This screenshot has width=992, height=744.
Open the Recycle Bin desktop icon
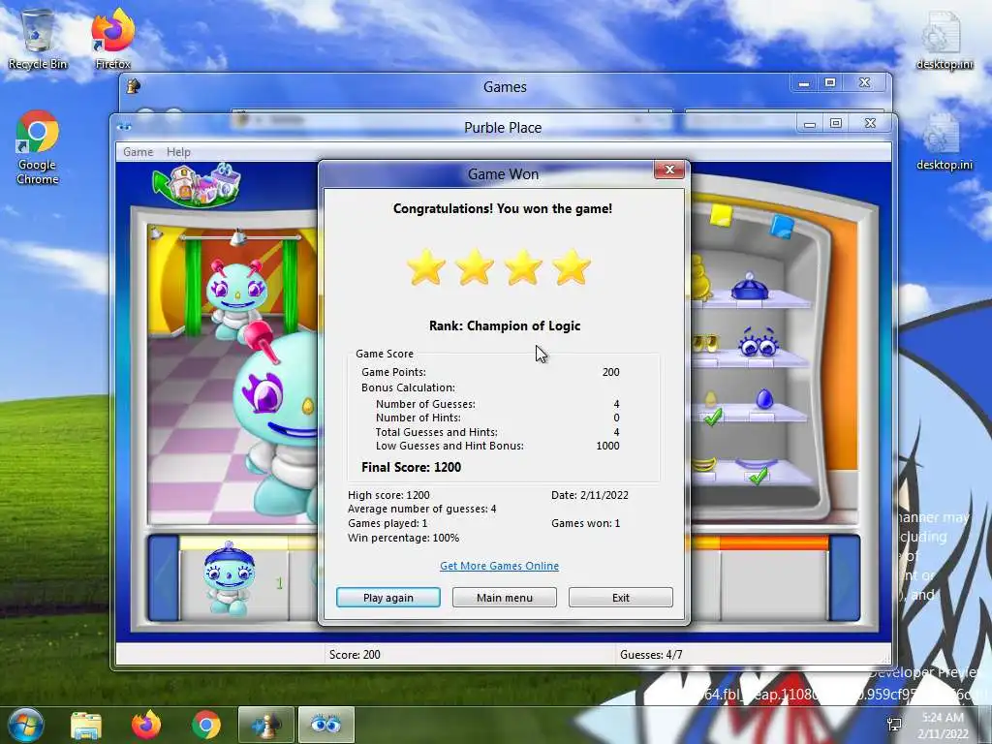tap(38, 39)
